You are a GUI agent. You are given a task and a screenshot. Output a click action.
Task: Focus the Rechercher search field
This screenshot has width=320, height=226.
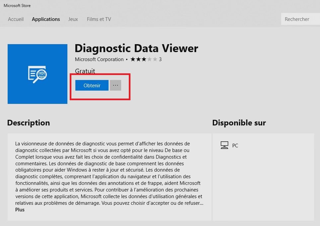(x=300, y=19)
